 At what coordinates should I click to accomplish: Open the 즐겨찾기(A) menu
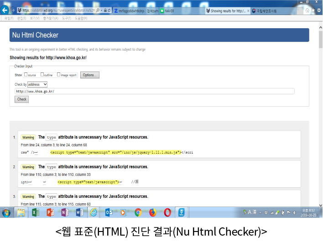tap(51, 18)
